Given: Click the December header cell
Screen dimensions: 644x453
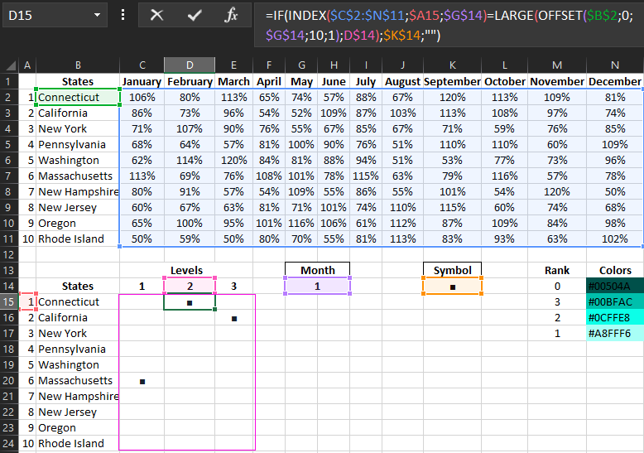Looking at the screenshot, I should point(614,81).
